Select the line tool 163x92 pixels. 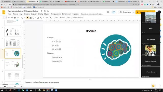click(41, 18)
